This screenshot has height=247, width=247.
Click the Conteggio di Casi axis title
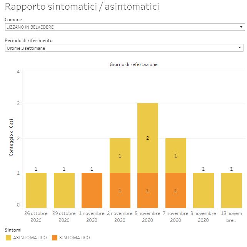pyautogui.click(x=11, y=138)
